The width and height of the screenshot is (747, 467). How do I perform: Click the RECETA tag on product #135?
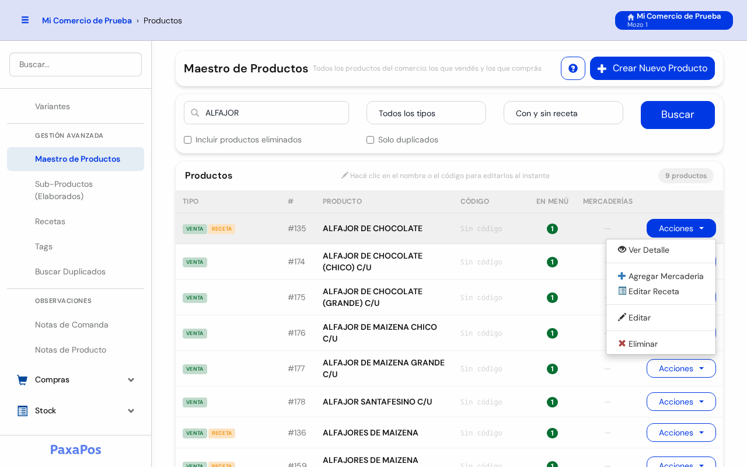coord(222,229)
